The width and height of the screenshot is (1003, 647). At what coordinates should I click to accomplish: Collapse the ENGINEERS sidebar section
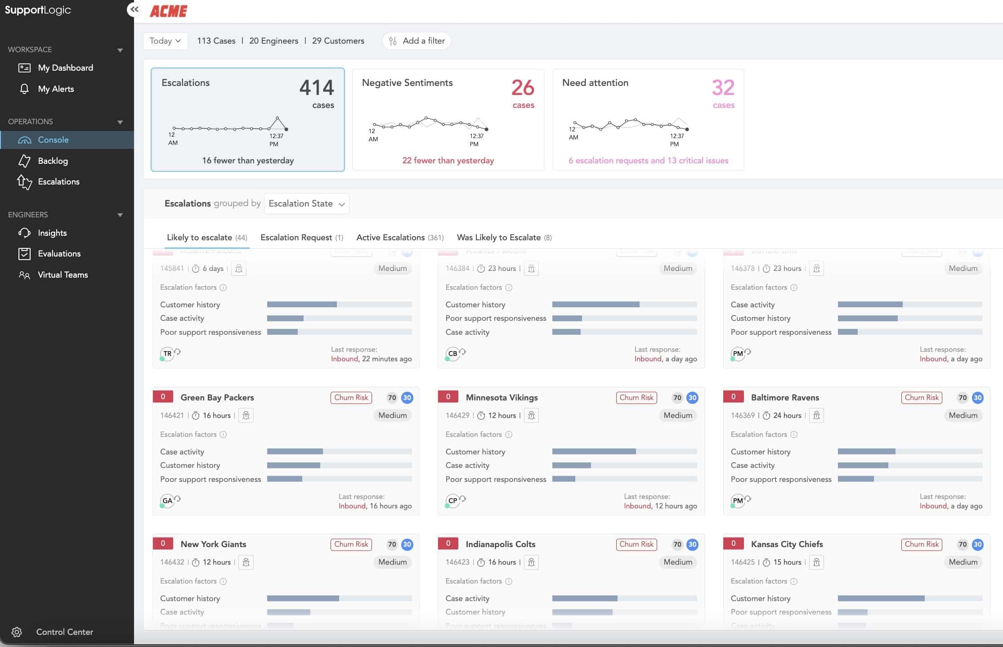(x=120, y=215)
